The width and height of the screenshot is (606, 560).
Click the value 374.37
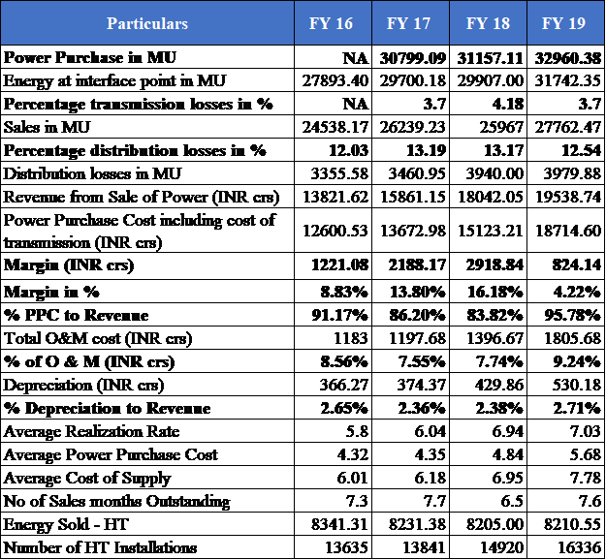(421, 385)
